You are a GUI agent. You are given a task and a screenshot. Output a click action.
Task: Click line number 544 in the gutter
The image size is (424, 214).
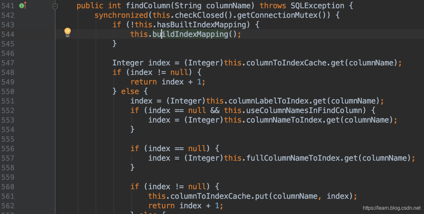point(8,34)
